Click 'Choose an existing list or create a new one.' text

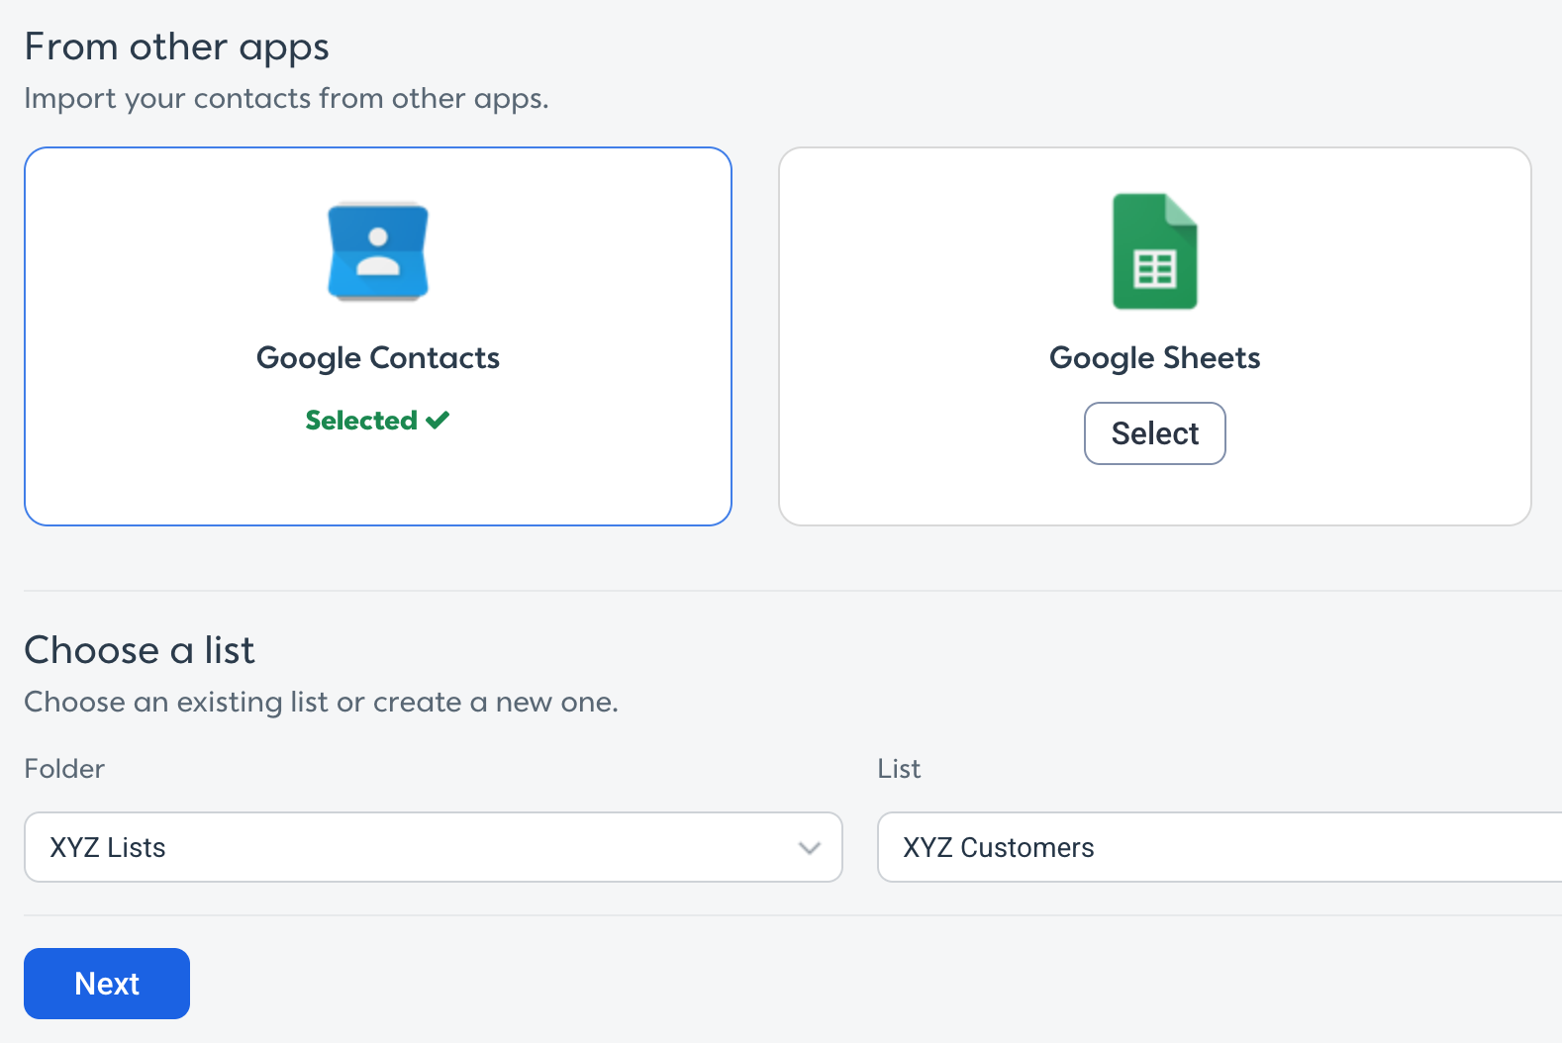click(x=321, y=703)
